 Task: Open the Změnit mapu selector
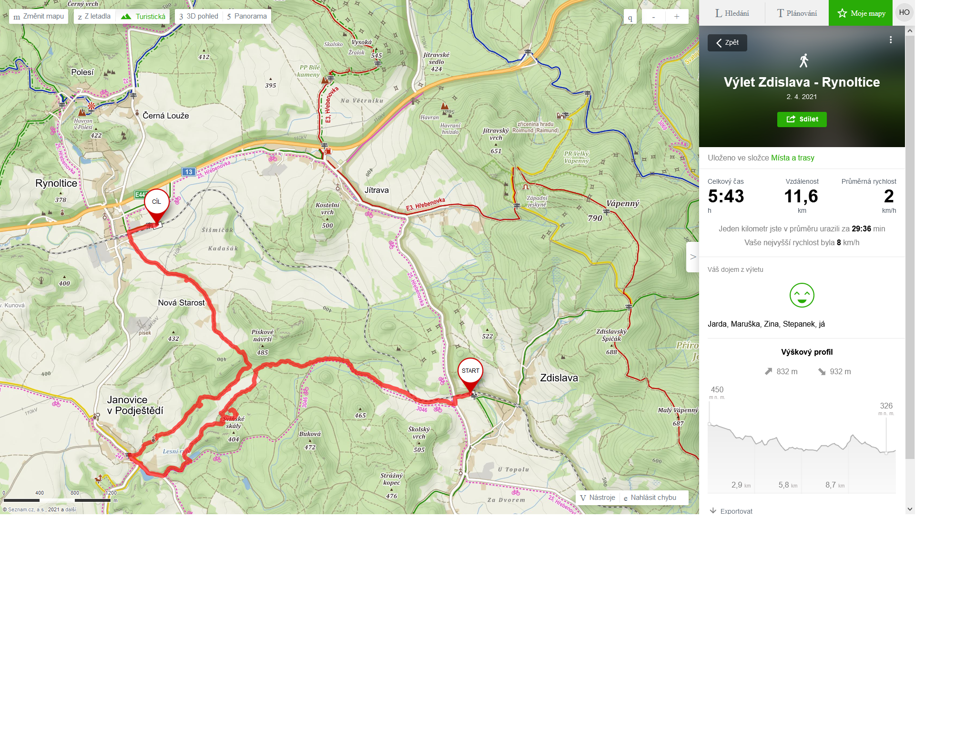click(39, 16)
